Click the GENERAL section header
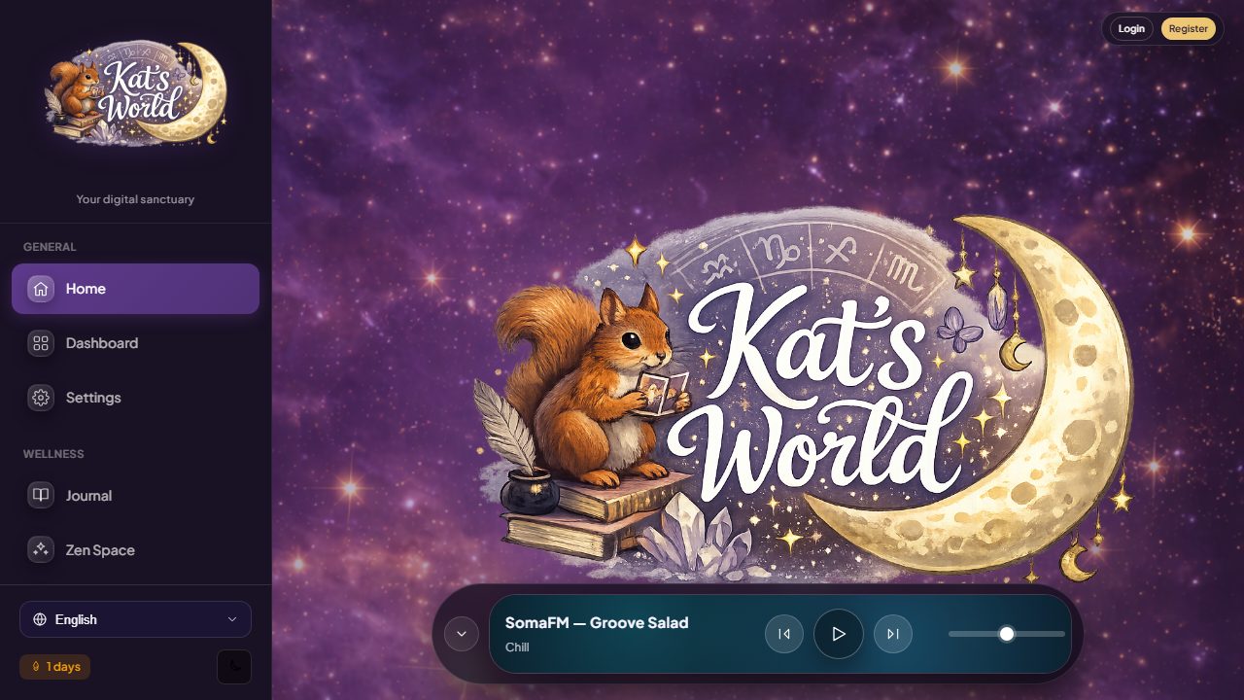1244x700 pixels. (50, 247)
